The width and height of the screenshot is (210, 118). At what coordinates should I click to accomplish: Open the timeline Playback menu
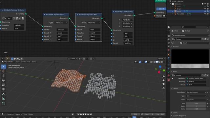pos(10,114)
